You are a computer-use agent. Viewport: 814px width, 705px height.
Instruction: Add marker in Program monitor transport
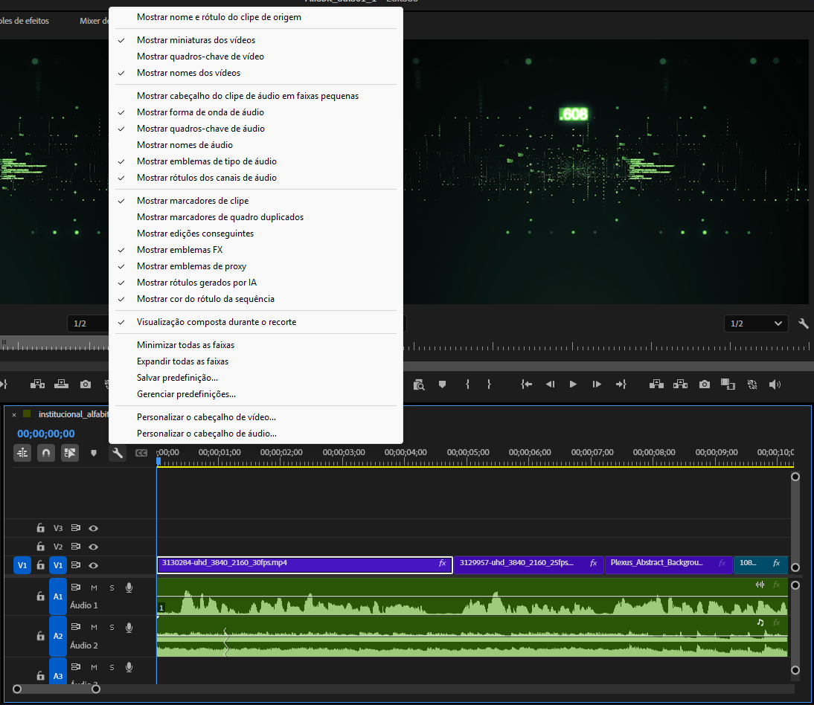442,384
